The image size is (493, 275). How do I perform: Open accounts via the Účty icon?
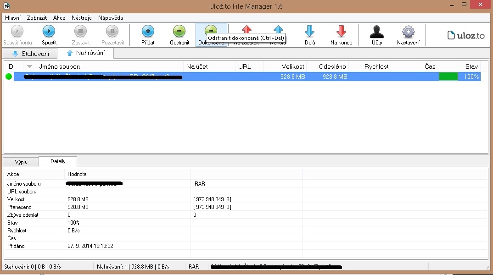click(x=377, y=31)
